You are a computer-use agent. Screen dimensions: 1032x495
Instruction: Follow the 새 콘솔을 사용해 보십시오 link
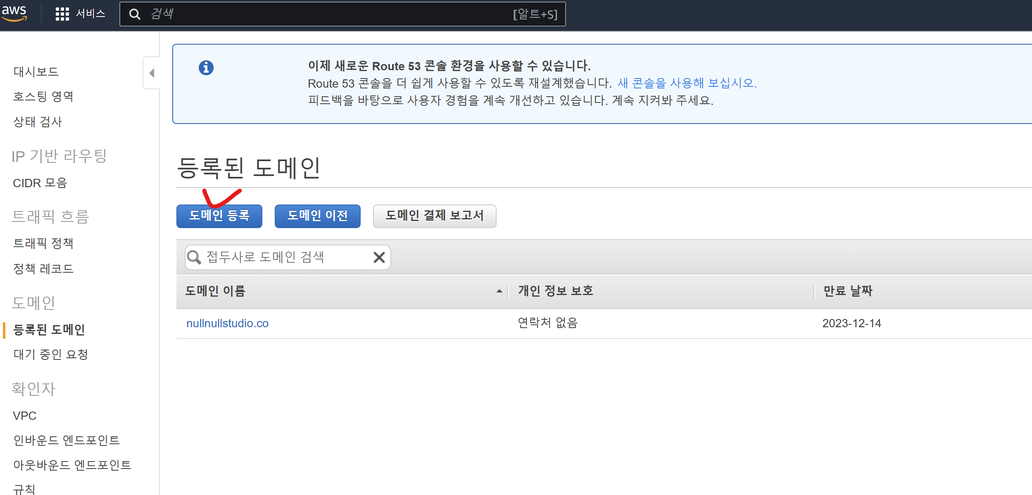click(687, 83)
